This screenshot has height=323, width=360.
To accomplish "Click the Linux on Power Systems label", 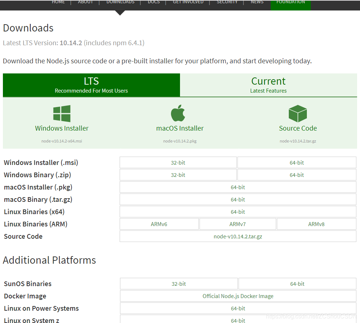I will point(41,309).
